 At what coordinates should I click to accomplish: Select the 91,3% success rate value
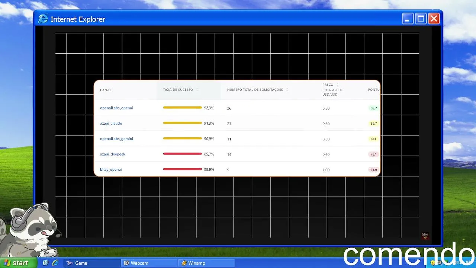209,123
